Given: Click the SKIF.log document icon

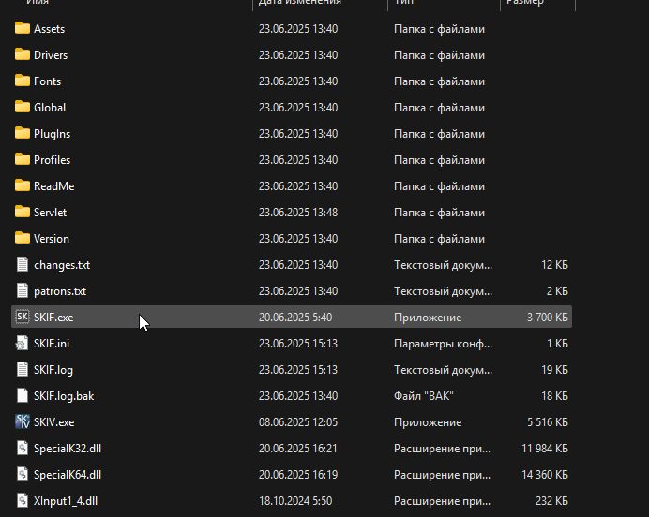Looking at the screenshot, I should click(23, 369).
